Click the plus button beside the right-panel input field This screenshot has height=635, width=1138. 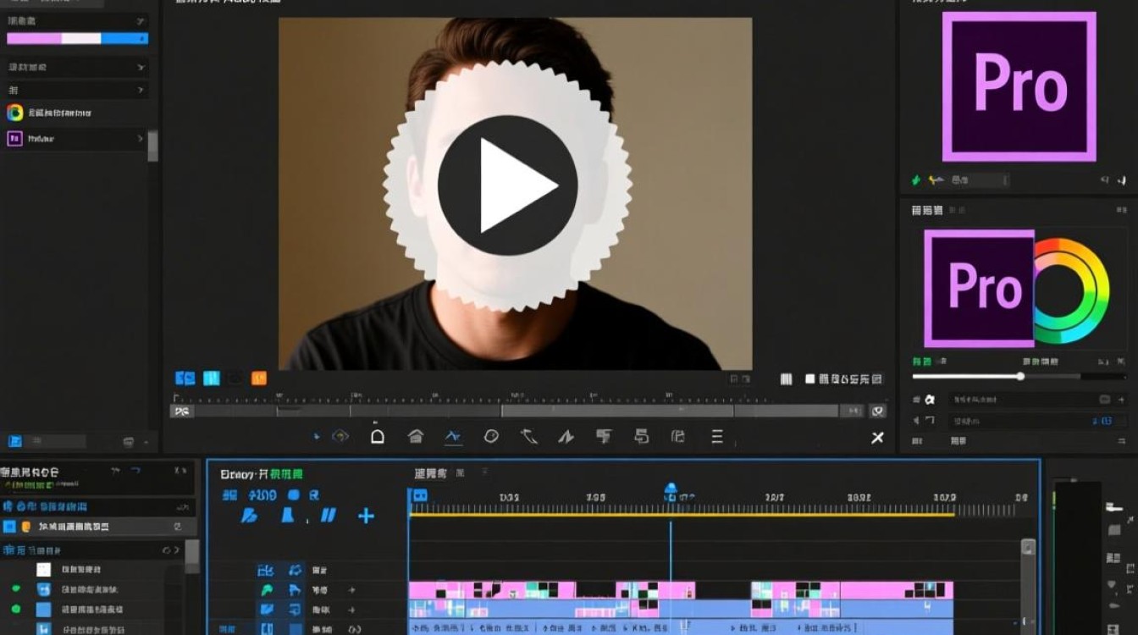click(1120, 399)
